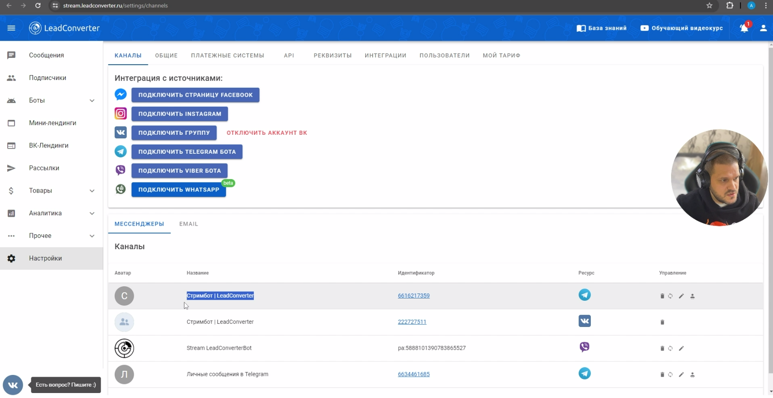Viewport: 773px width, 398px height.
Task: Go to Подписчики in sidebar
Action: [x=51, y=78]
